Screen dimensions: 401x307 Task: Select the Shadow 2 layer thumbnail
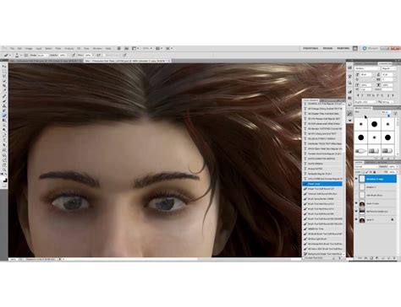[362, 187]
